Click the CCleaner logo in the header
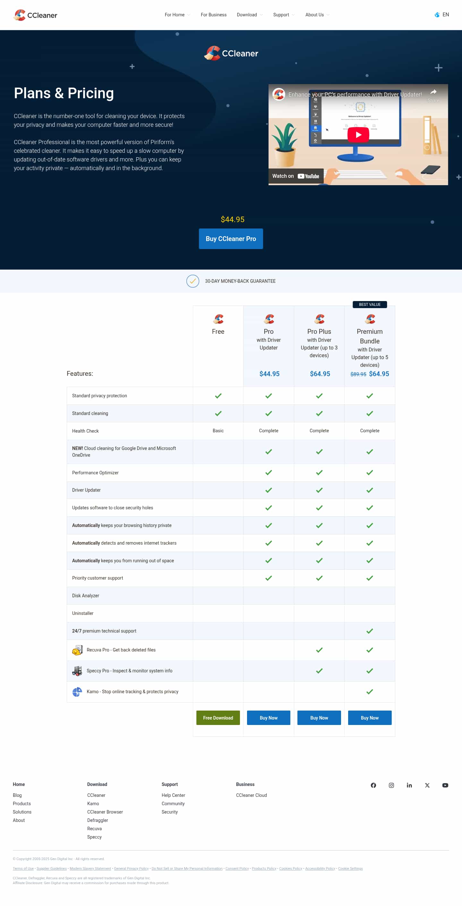462x906 pixels. pyautogui.click(x=35, y=15)
